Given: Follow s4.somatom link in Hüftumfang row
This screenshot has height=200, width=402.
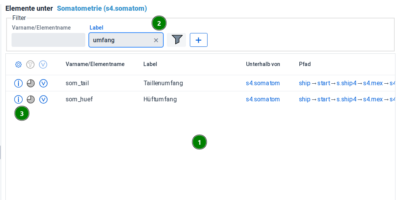Looking at the screenshot, I should tap(263, 99).
